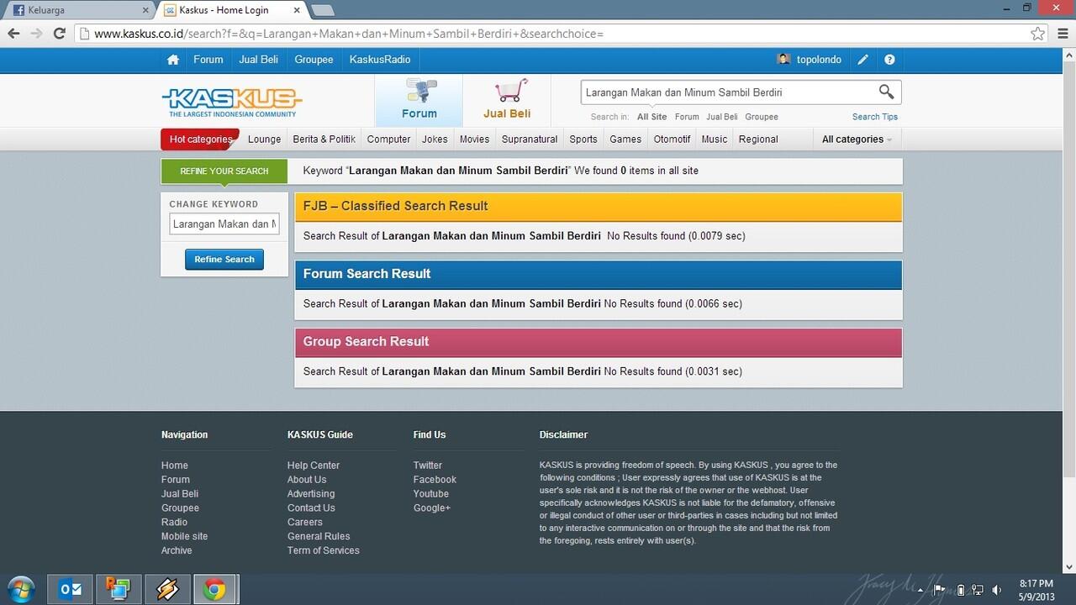Image resolution: width=1076 pixels, height=605 pixels.
Task: Select the Forum section tab with icon
Action: (x=419, y=100)
